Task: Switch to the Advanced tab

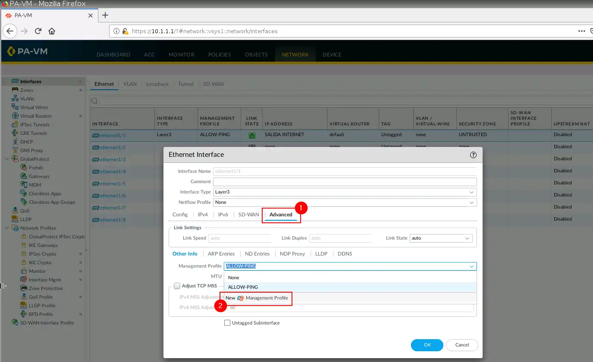Action: click(x=281, y=214)
